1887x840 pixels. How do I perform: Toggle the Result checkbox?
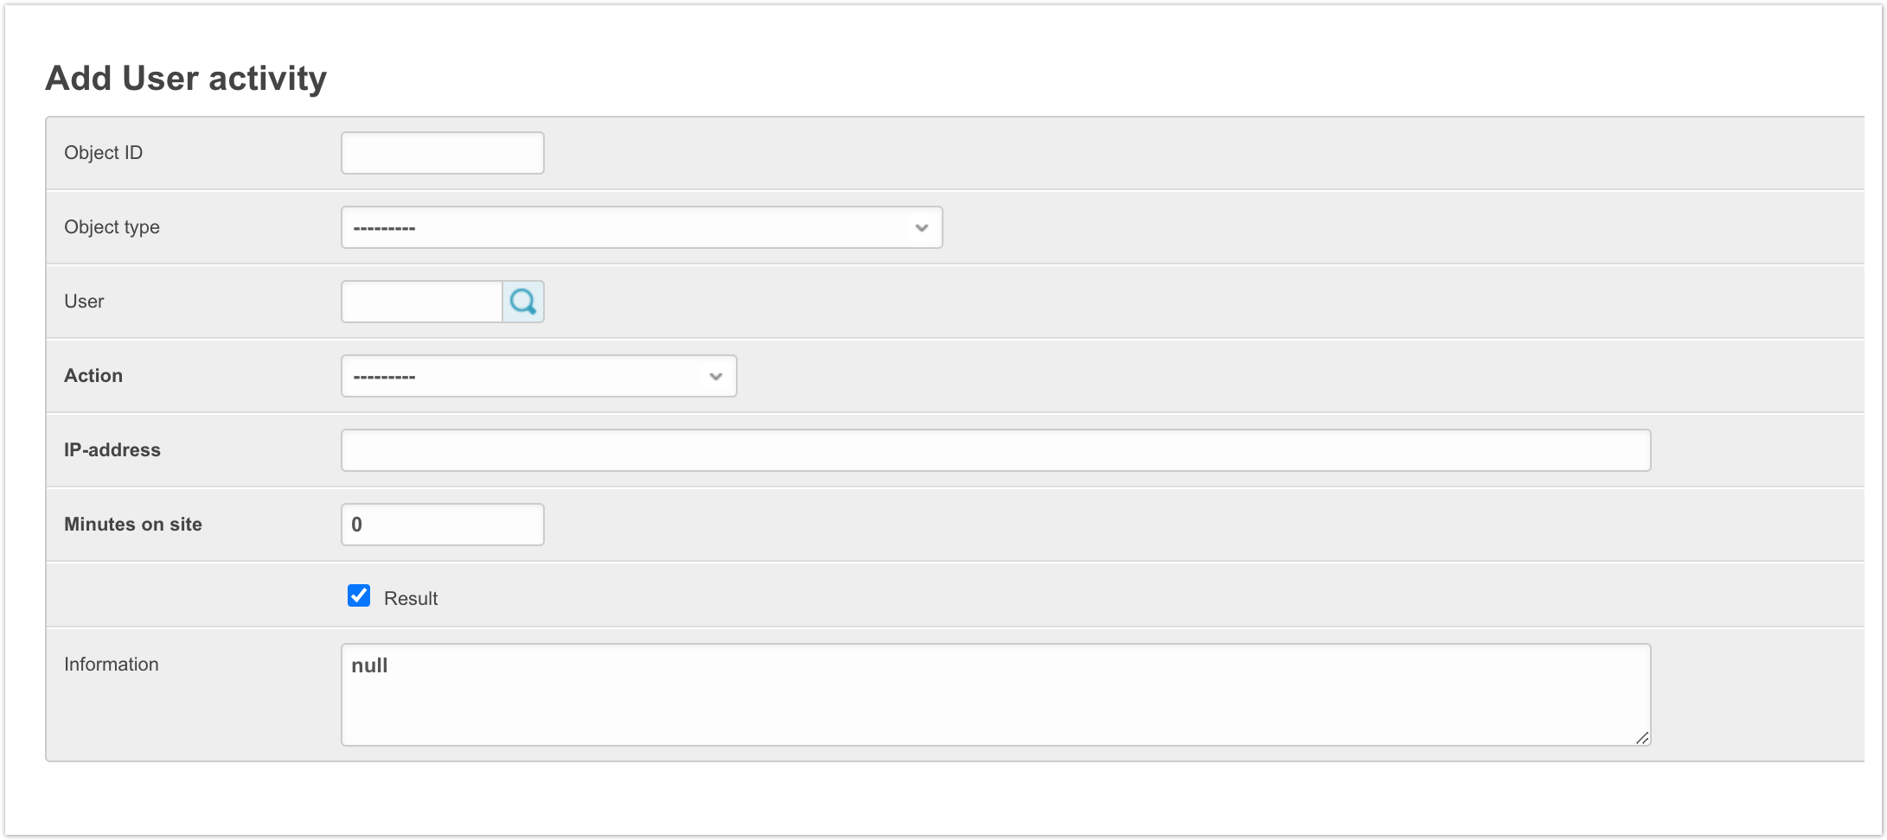tap(359, 596)
